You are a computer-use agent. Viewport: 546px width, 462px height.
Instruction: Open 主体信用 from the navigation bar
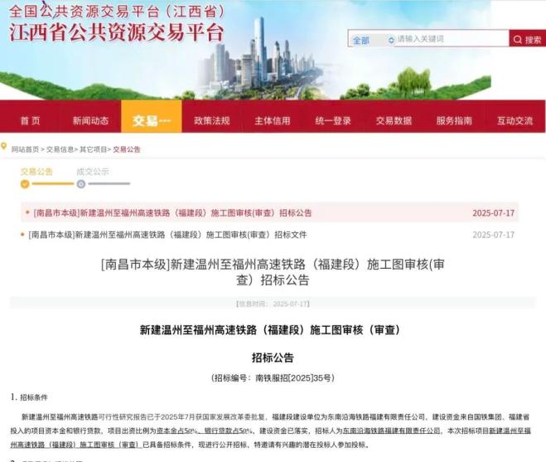pyautogui.click(x=272, y=121)
